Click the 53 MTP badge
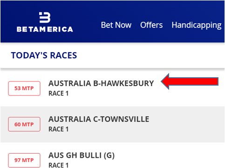Image resolution: width=225 pixels, height=168 pixels. pyautogui.click(x=24, y=88)
